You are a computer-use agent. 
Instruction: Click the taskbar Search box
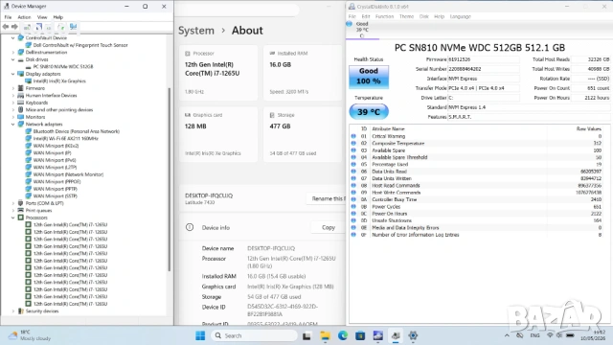(x=255, y=335)
